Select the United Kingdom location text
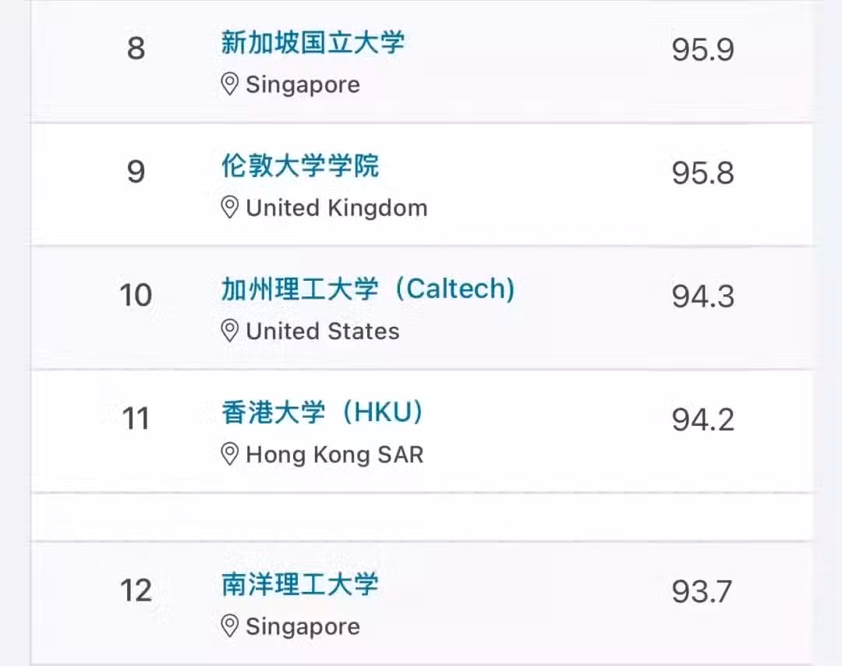The height and width of the screenshot is (666, 842). pos(337,208)
